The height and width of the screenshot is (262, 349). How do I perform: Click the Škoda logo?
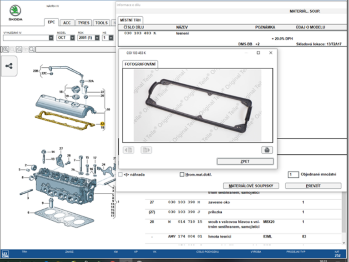(15, 11)
